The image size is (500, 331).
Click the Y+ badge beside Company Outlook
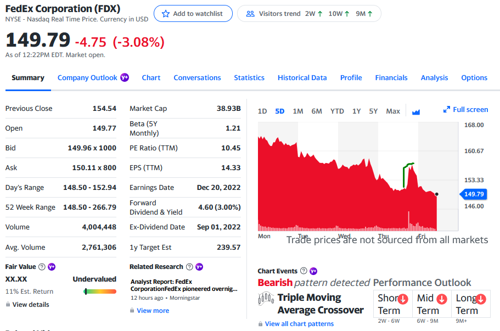(x=125, y=77)
